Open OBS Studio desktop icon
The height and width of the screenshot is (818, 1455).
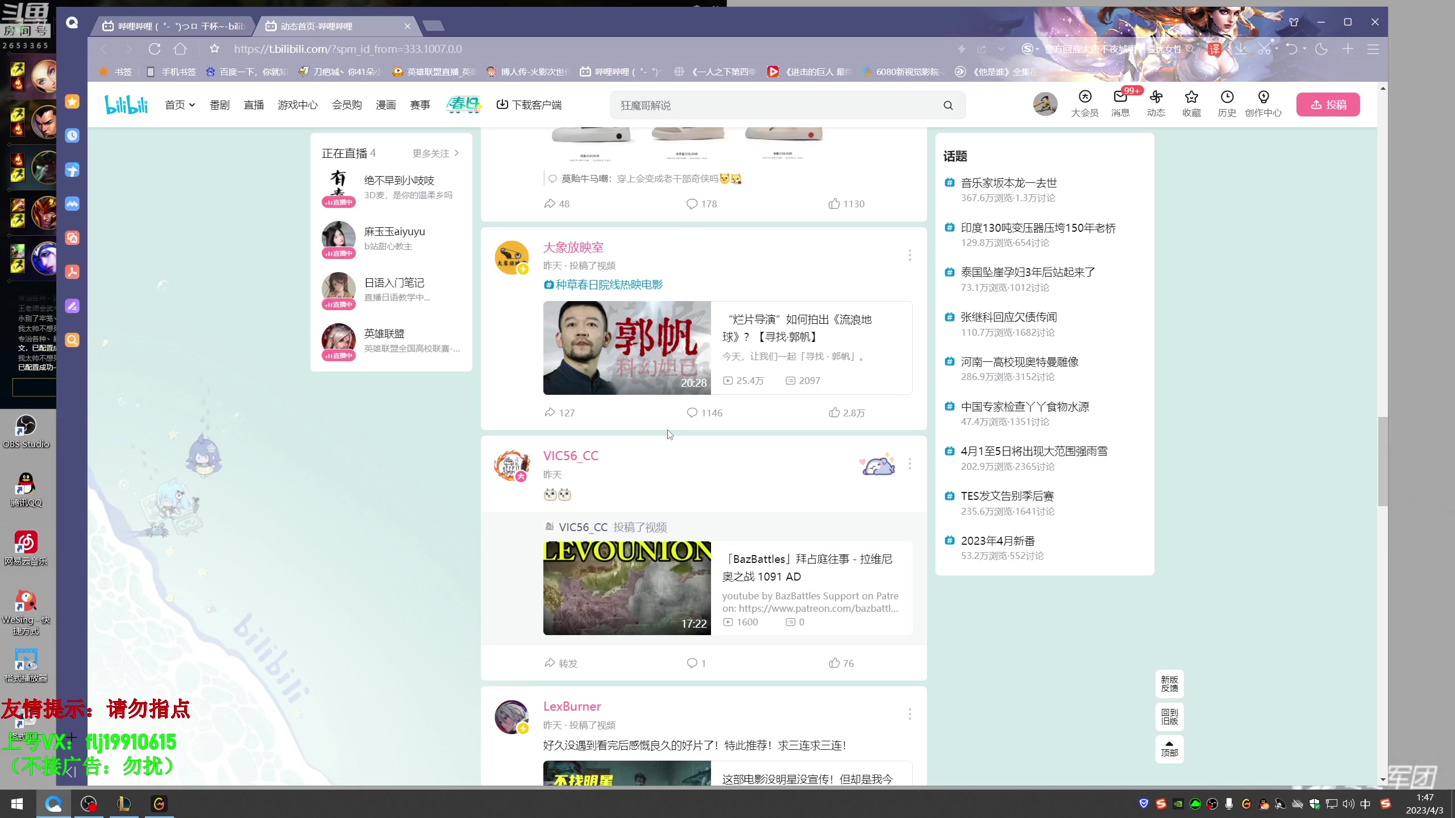click(26, 431)
